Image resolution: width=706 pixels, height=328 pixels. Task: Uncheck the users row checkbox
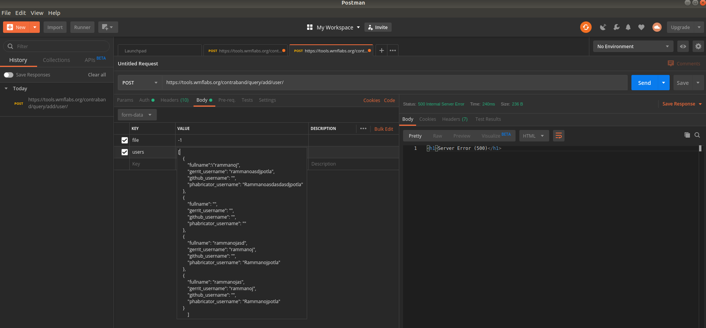[125, 152]
